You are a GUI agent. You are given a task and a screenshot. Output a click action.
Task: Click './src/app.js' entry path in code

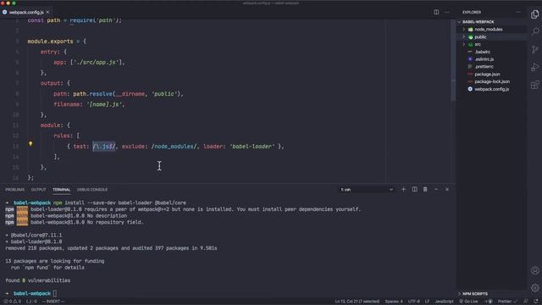(96, 63)
